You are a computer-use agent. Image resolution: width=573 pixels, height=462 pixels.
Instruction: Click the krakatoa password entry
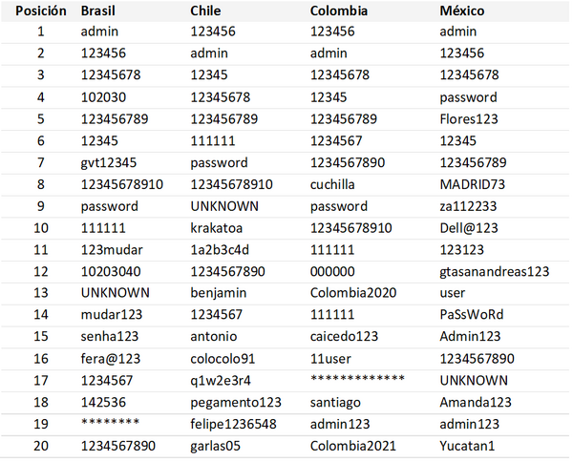click(x=217, y=227)
